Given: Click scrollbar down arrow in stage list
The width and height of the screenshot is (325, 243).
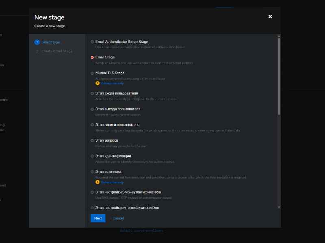Looking at the screenshot, I should [279, 207].
